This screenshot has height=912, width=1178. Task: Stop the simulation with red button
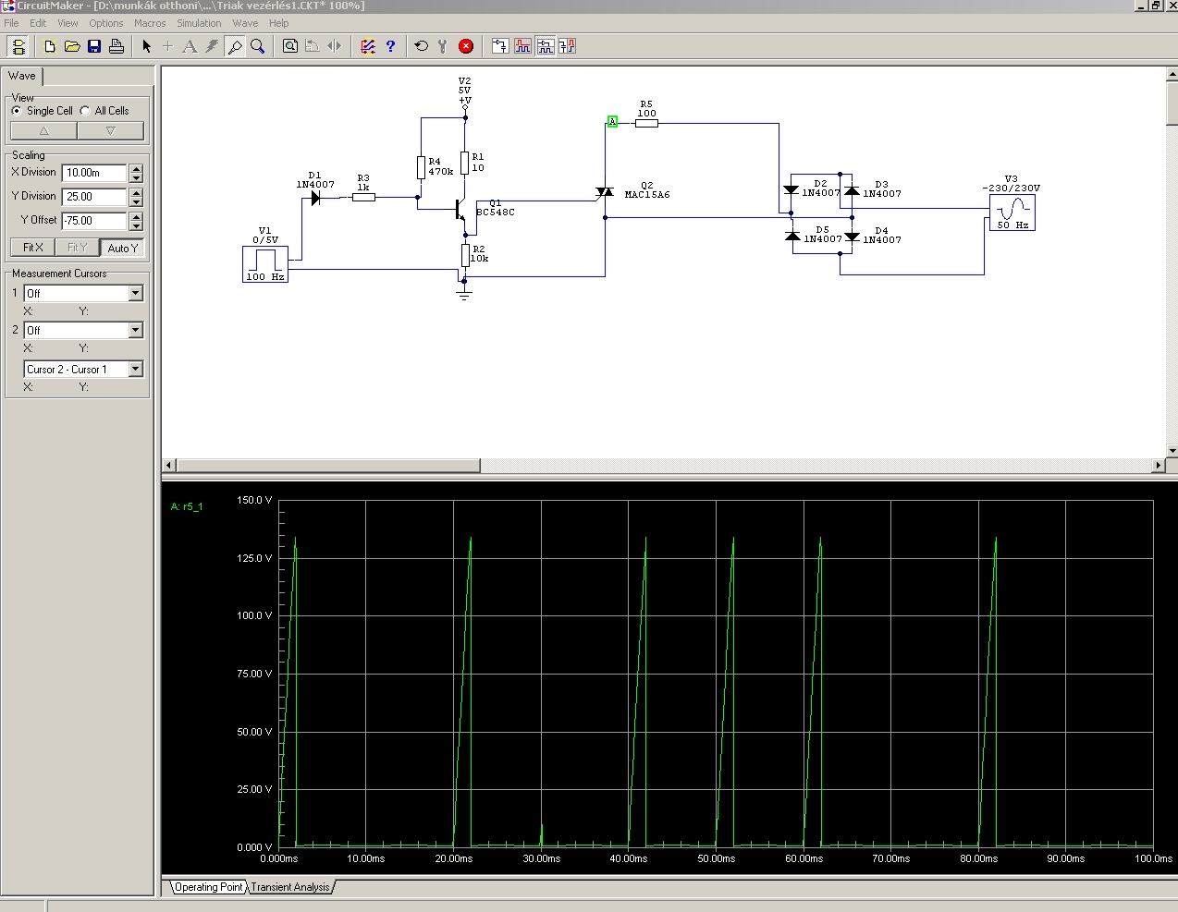466,46
